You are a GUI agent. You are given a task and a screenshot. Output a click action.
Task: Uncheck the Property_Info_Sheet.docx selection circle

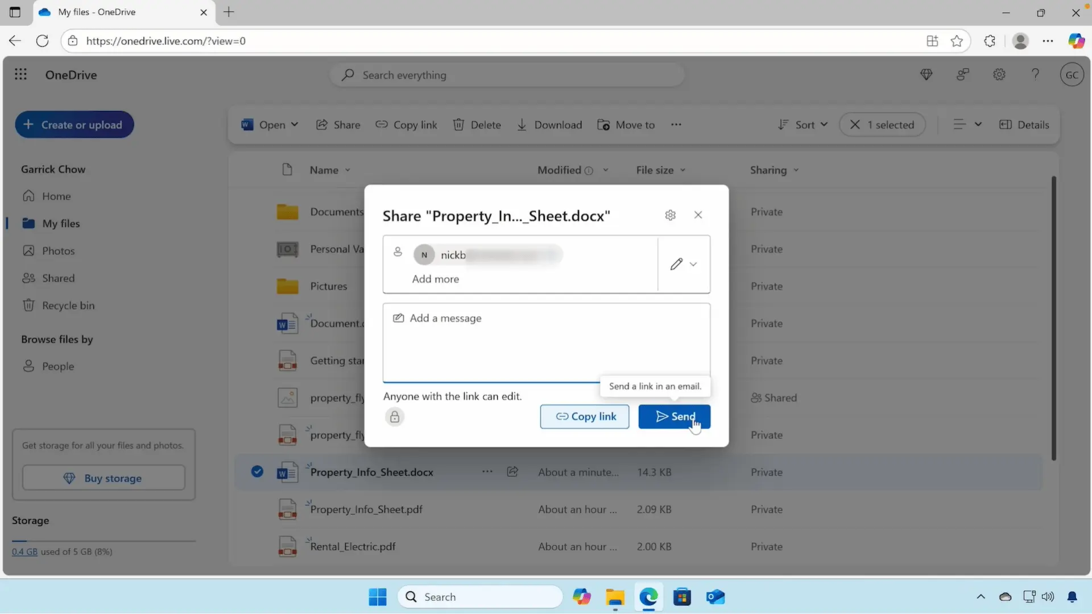tap(257, 471)
